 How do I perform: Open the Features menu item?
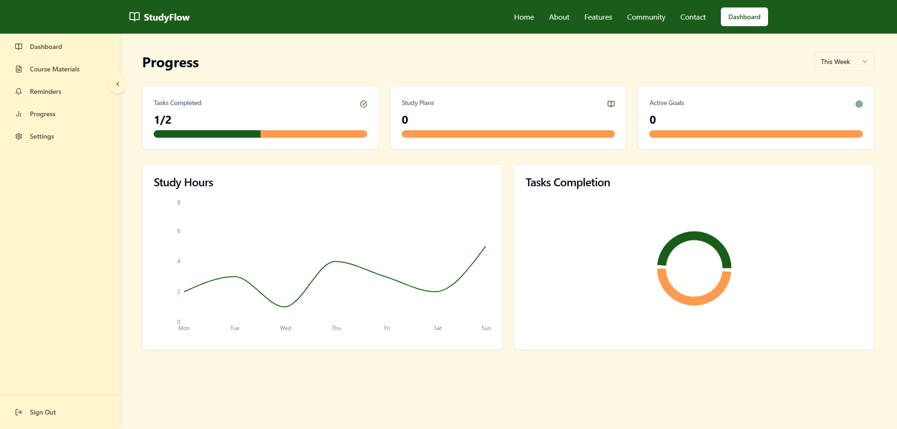click(598, 17)
